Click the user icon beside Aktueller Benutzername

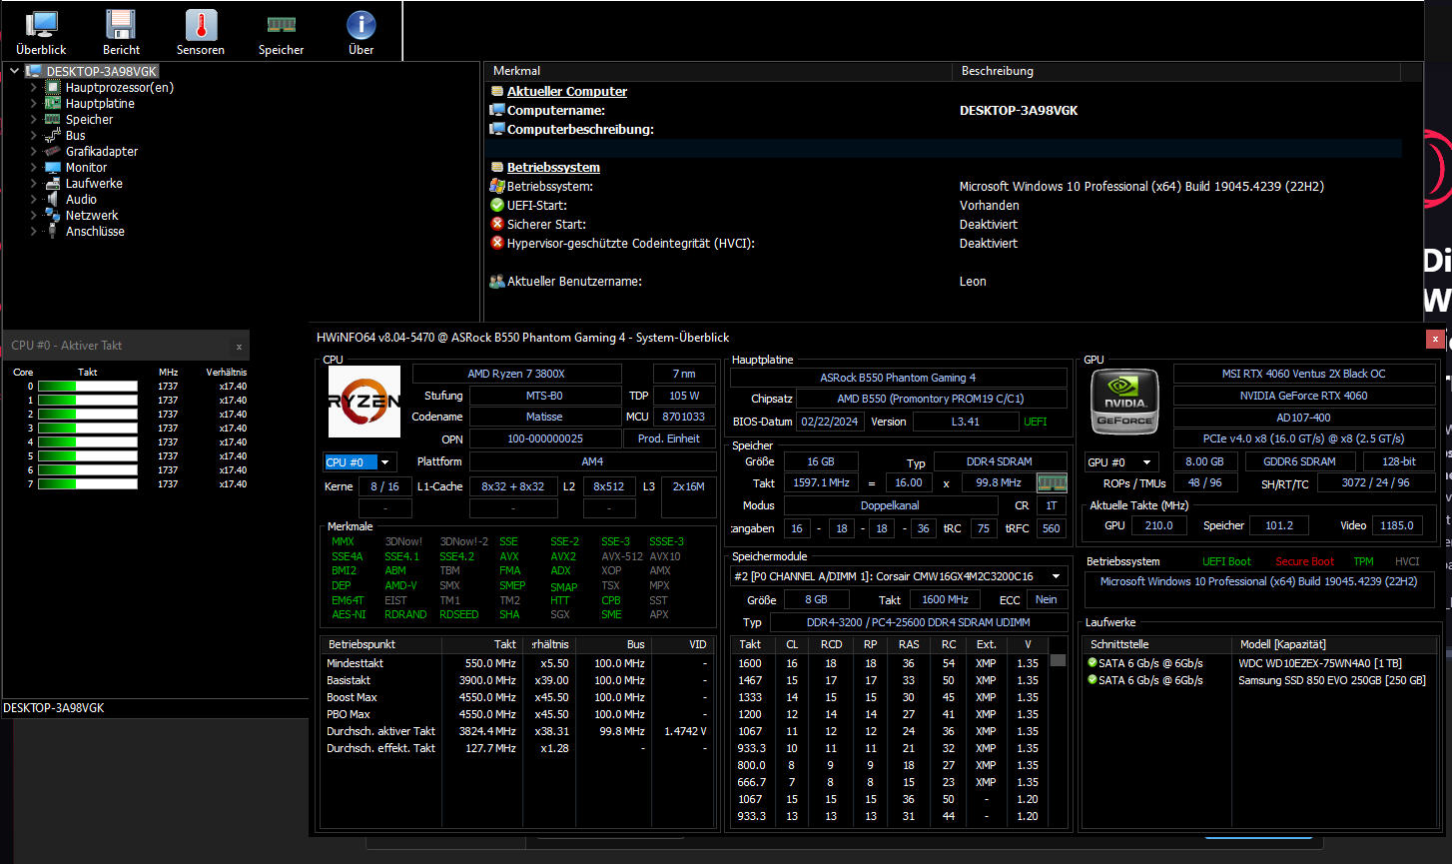pyautogui.click(x=497, y=282)
